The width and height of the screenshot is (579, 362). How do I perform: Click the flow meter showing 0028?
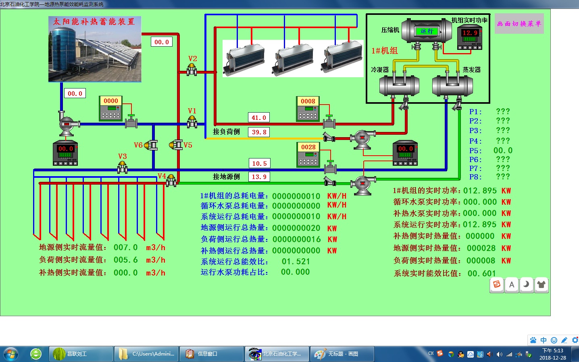[308, 155]
